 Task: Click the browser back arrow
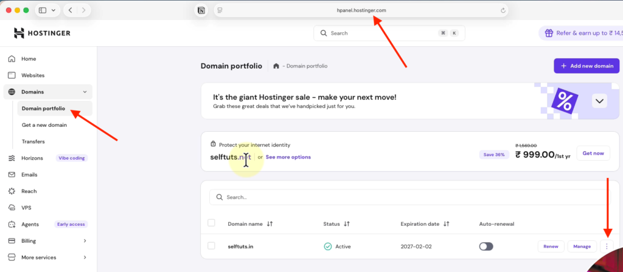tap(71, 10)
